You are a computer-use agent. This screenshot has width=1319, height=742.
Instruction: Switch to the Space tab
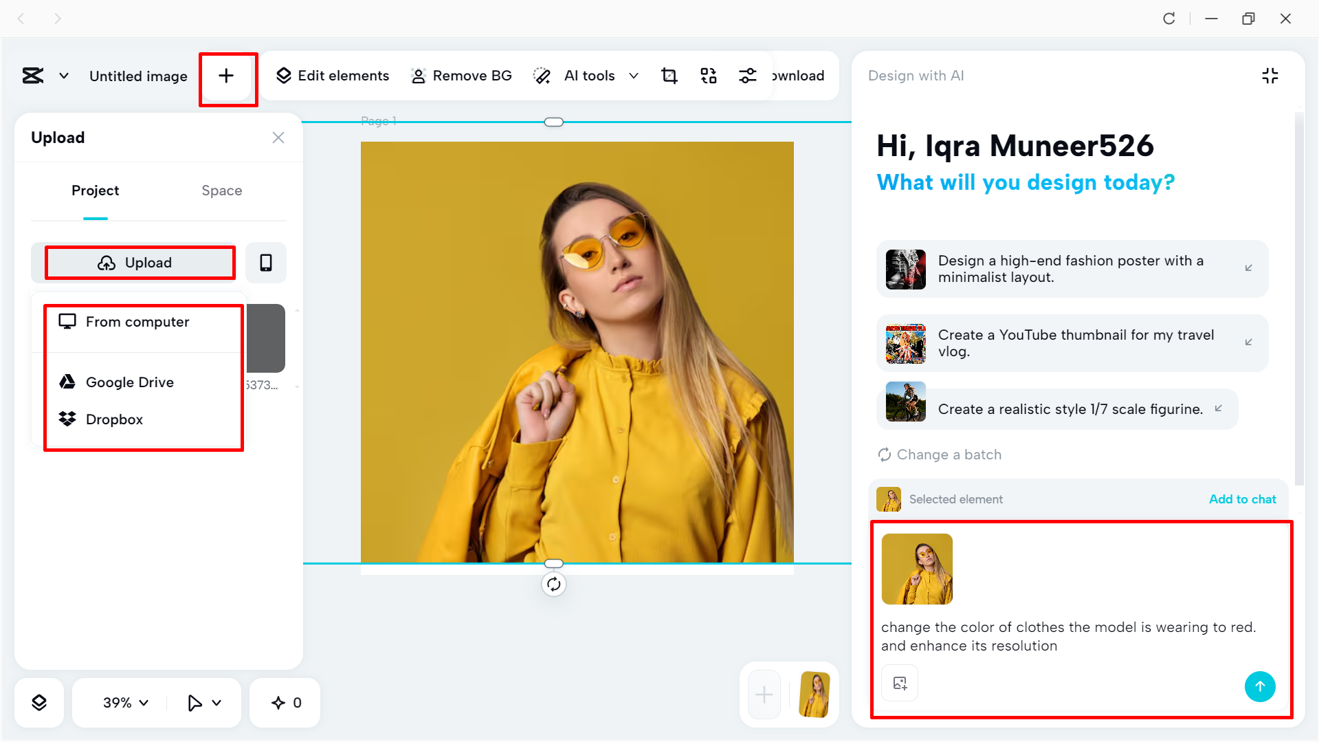pos(221,190)
